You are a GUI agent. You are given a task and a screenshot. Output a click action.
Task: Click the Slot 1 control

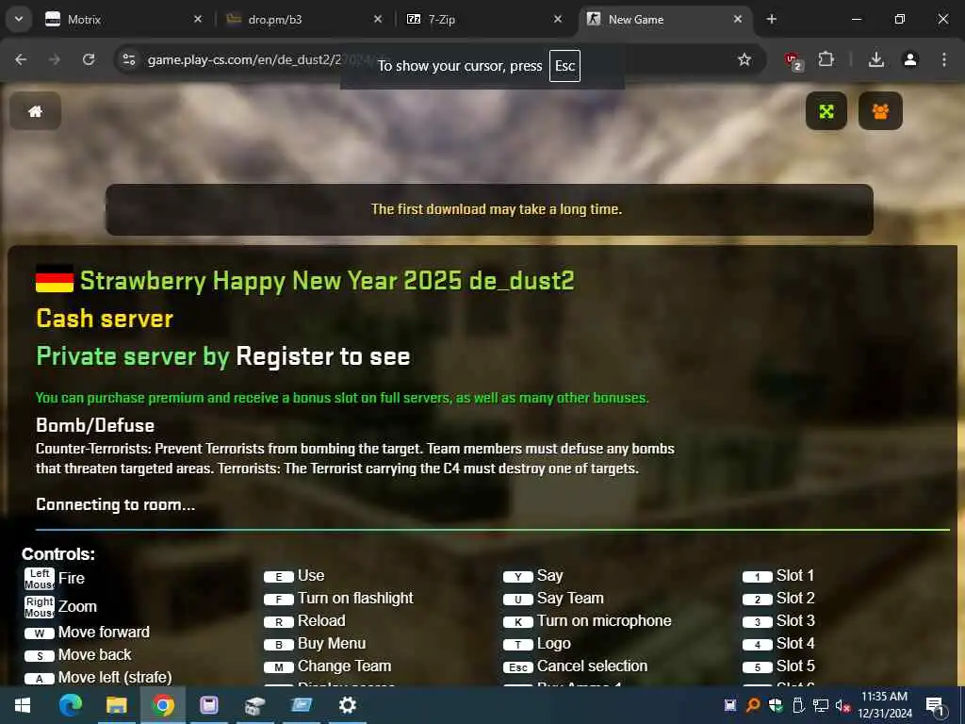click(x=777, y=576)
